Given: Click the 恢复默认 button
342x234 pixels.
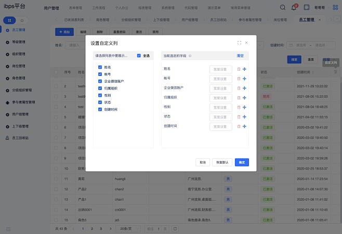Looking at the screenshot, I should click(222, 162).
